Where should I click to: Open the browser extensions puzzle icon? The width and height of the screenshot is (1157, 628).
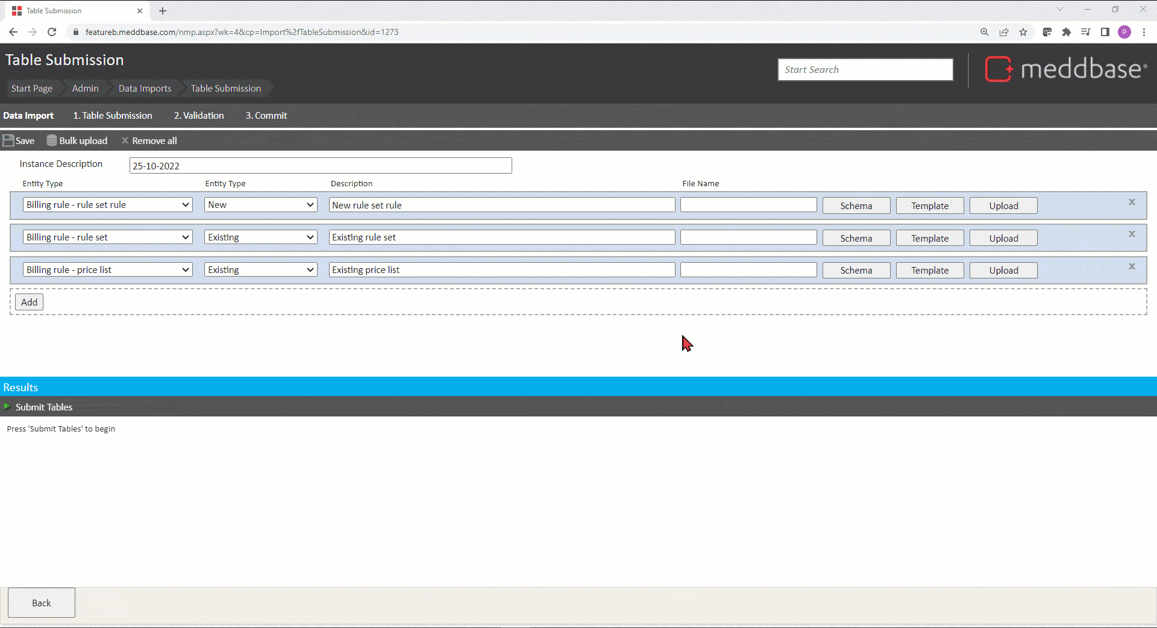1067,32
